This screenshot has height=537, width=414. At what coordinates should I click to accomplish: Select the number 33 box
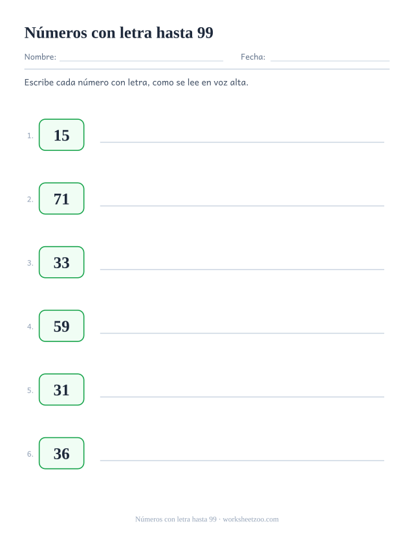[61, 262]
